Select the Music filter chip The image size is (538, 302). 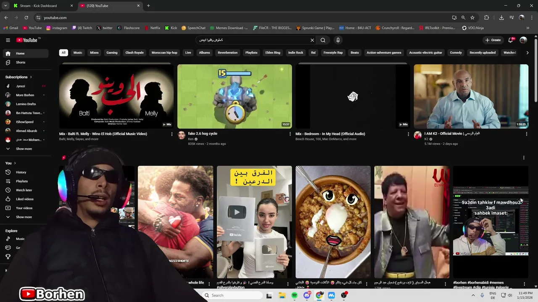[78, 53]
